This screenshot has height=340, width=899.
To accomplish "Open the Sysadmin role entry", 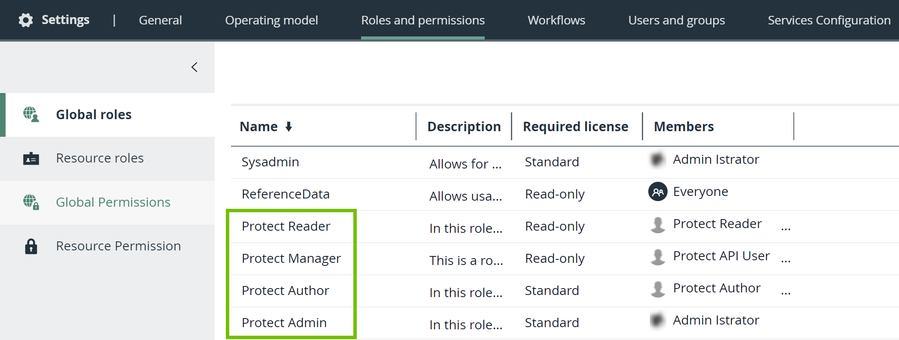I will 270,162.
